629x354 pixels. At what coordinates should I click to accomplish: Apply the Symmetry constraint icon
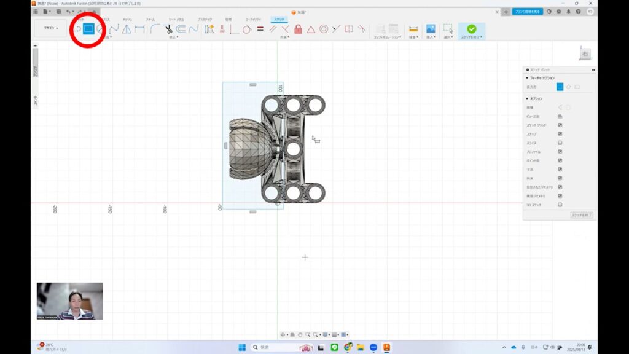(349, 29)
